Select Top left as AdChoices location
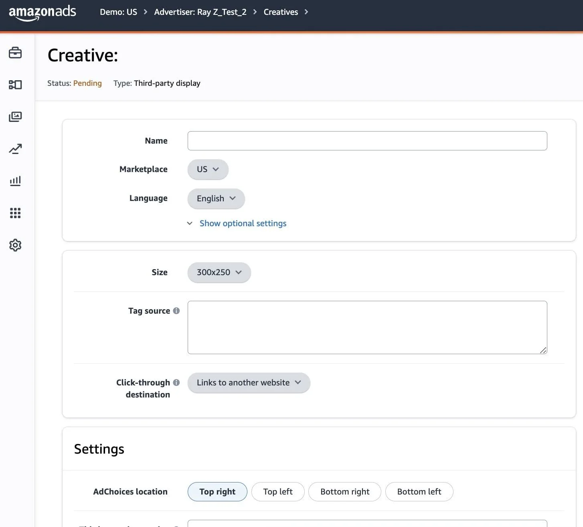The height and width of the screenshot is (527, 583). tap(277, 491)
